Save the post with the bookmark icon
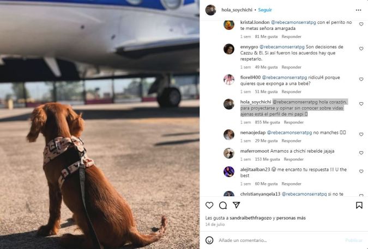 coord(359,206)
